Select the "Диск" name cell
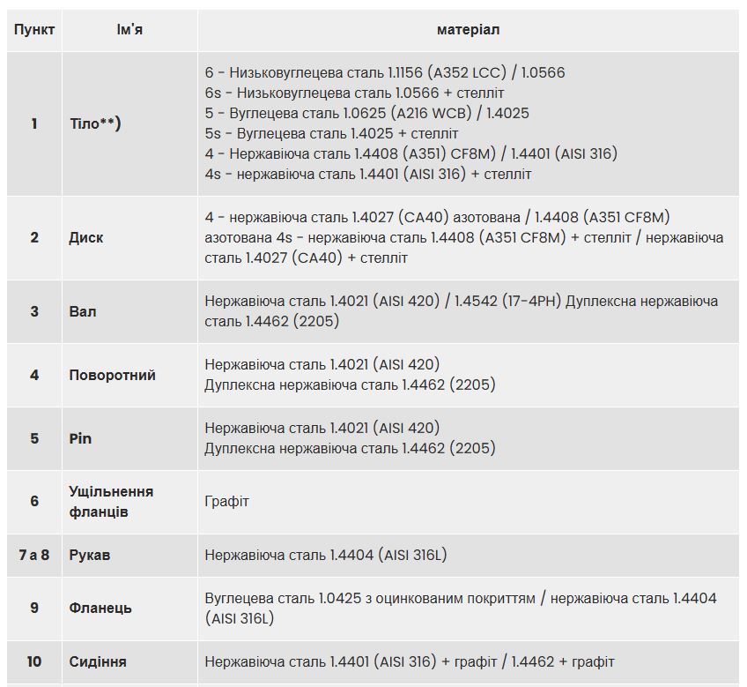The image size is (747, 687). [x=86, y=237]
